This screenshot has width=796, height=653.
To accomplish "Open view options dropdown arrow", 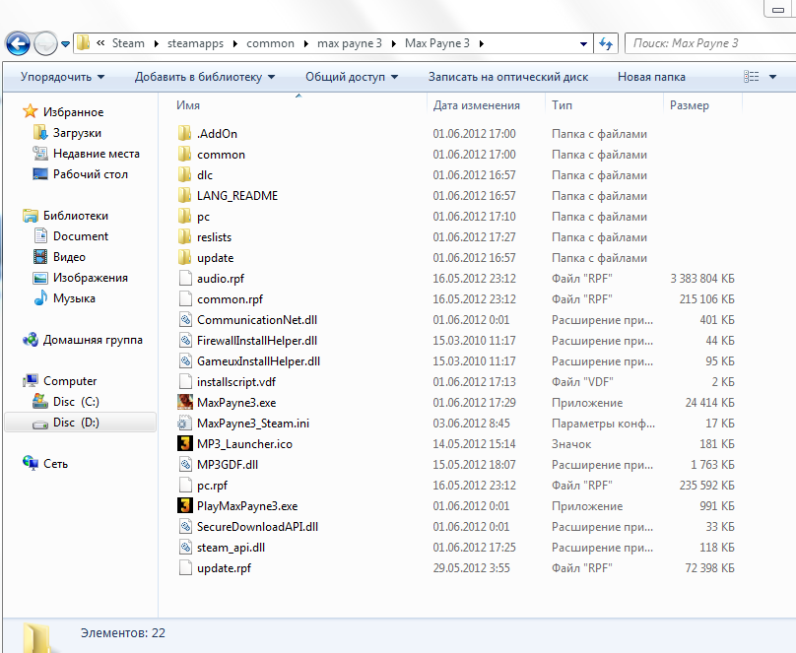I will tap(772, 77).
